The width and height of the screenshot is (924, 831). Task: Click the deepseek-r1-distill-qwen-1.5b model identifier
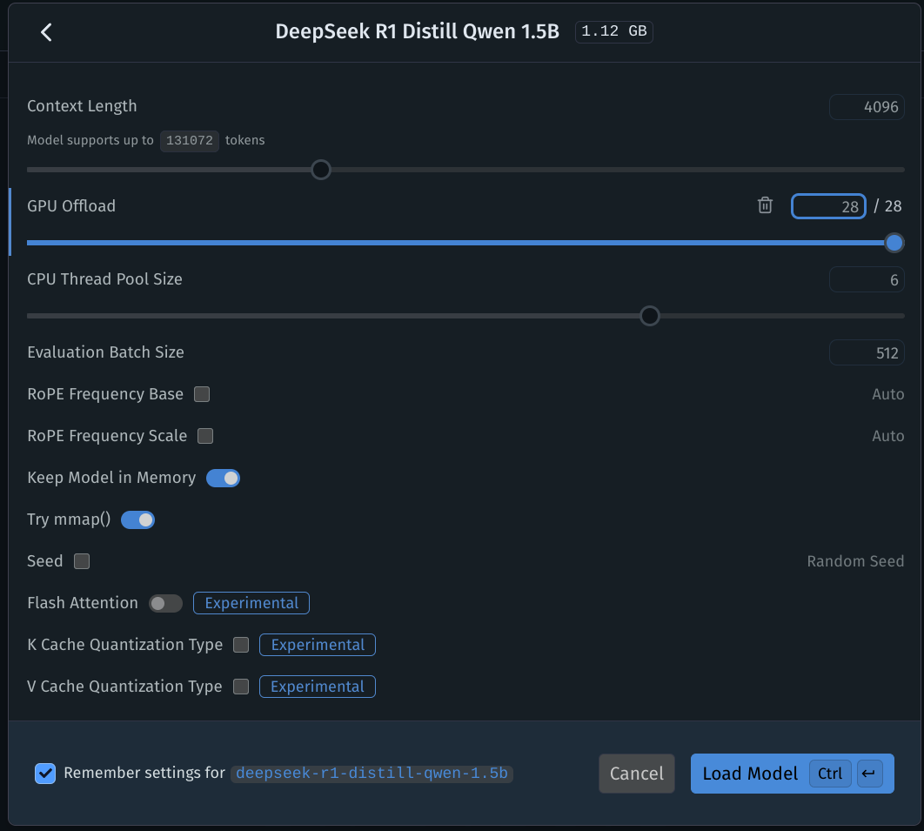[x=372, y=774]
